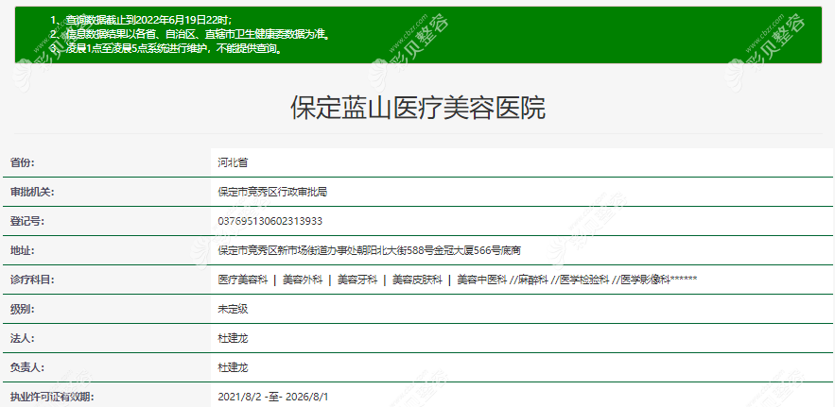Screen dimensions: 835x407
Task: Click the 负责人 label
Action: pos(27,367)
